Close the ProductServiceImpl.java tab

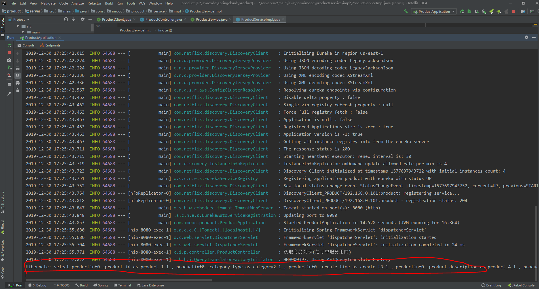click(283, 19)
